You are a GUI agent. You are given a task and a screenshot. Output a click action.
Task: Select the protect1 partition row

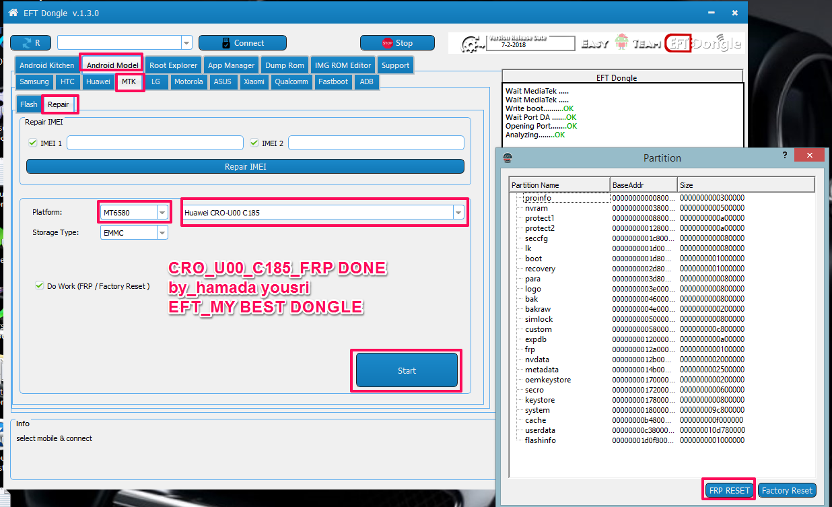(x=662, y=218)
